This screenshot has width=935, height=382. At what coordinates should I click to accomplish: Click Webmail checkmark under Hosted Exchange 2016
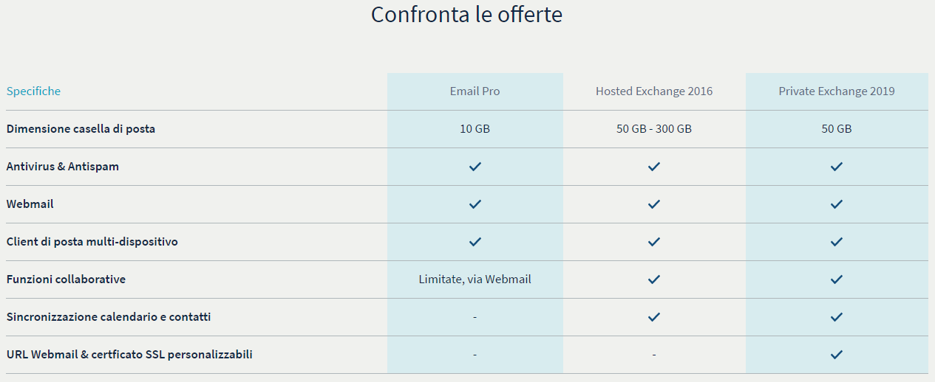(x=654, y=204)
